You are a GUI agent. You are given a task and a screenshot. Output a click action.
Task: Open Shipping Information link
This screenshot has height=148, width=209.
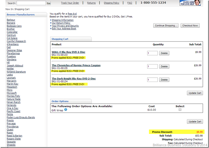63,20
